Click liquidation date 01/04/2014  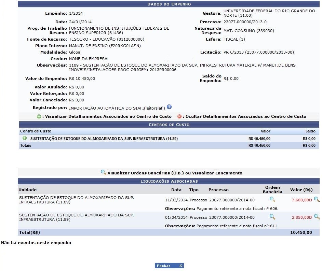(x=176, y=217)
